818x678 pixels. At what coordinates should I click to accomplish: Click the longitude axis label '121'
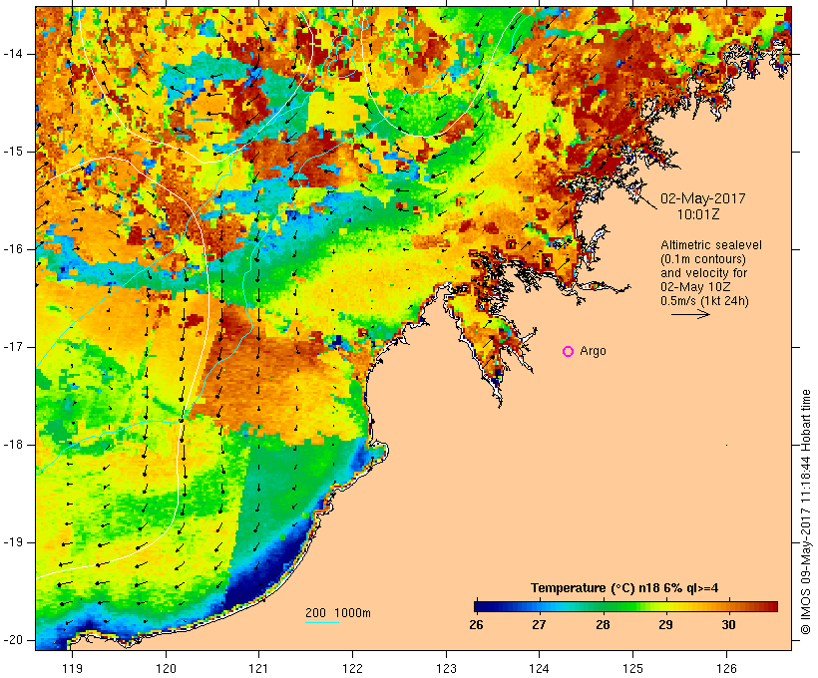[x=258, y=668]
